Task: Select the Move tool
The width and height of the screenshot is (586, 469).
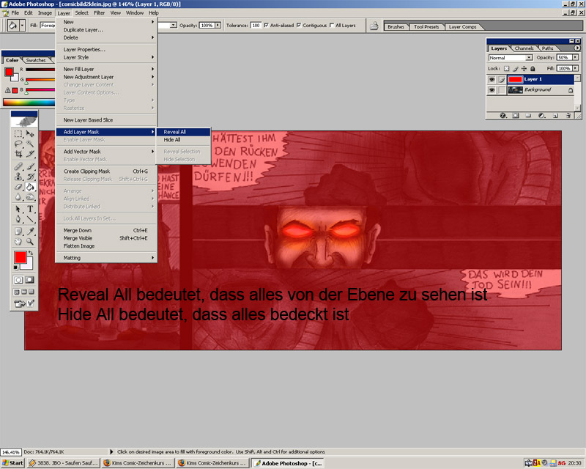Action: pyautogui.click(x=30, y=134)
